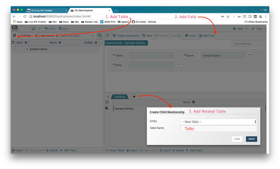
Task: Open Budget column settings gear
Action: tap(96, 43)
